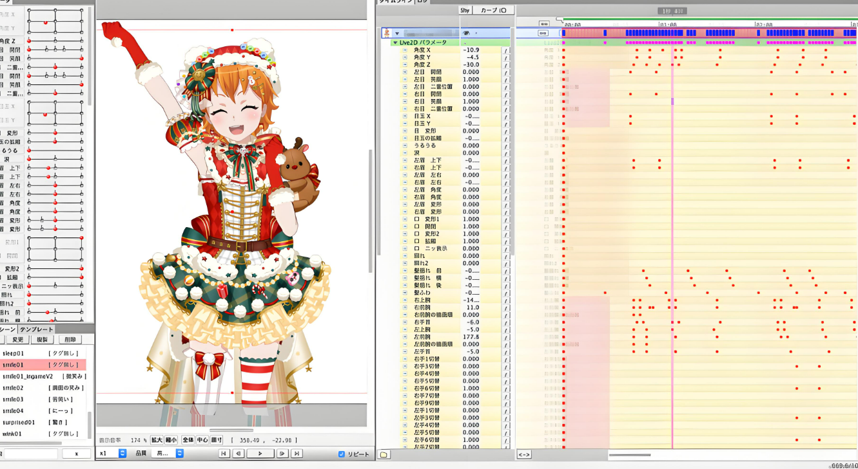Step back one frame
The image size is (858, 469).
239,454
